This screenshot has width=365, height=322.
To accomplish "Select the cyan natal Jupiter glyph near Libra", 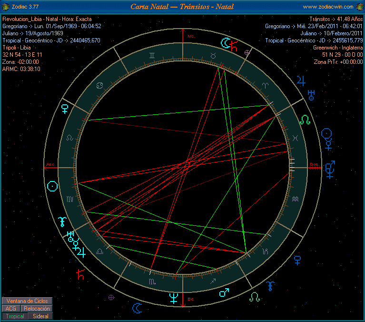I will click(x=81, y=252).
